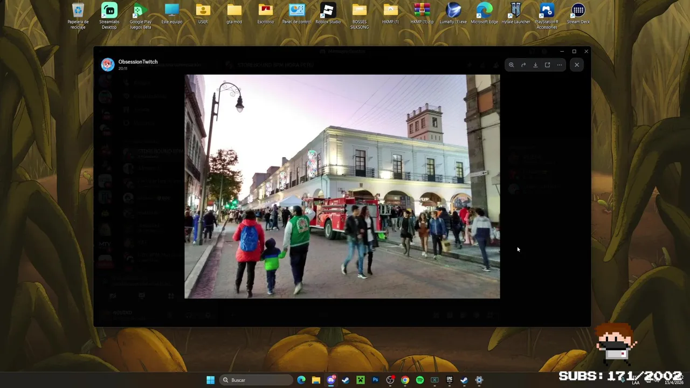
Task: Select the Este equipo desktop icon
Action: pos(172,14)
